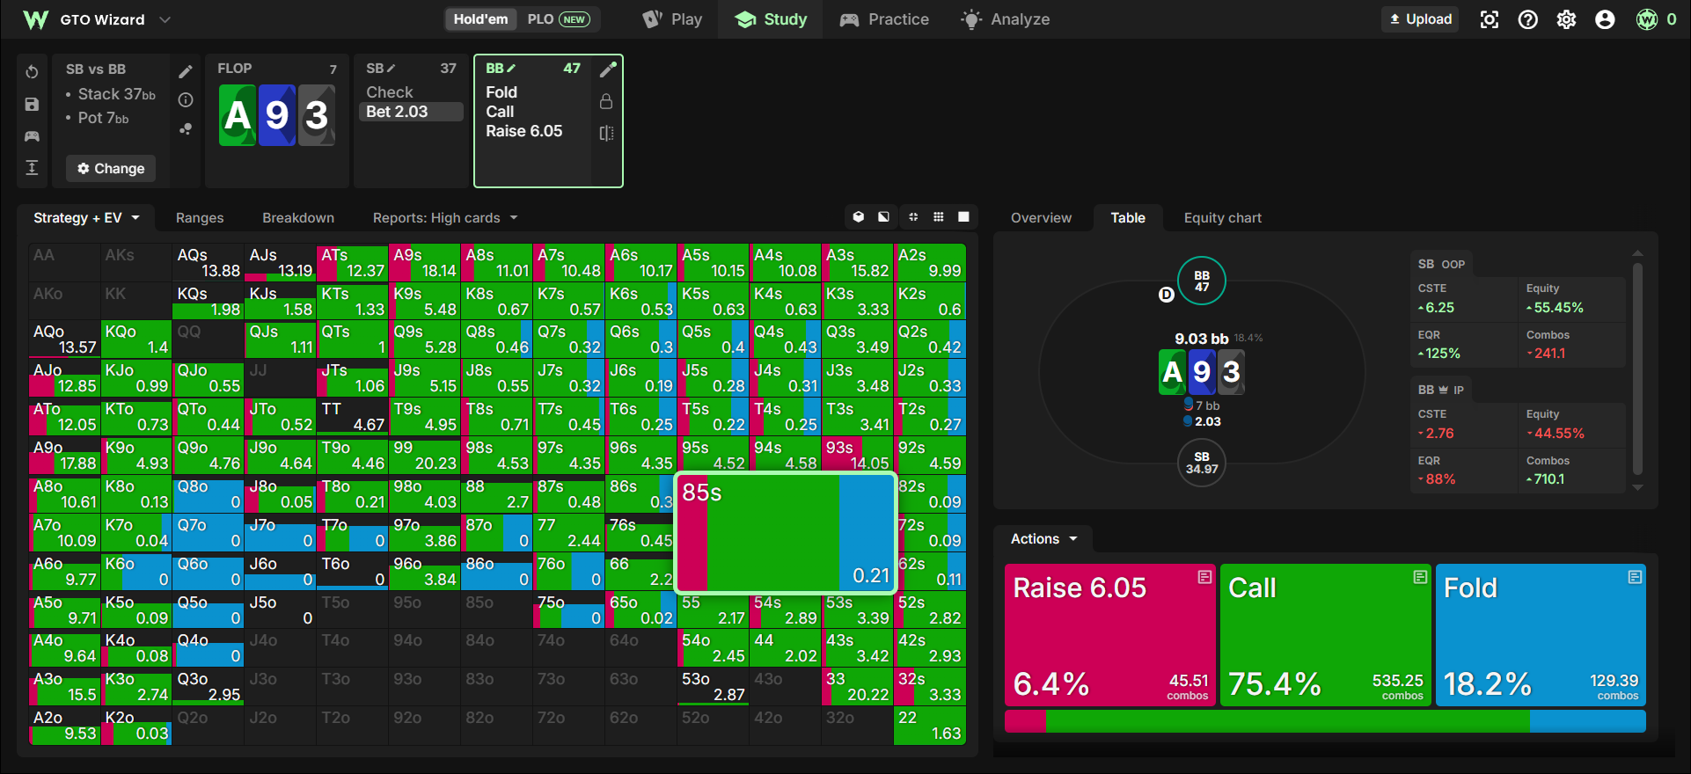Open the Breakdown tab
The width and height of the screenshot is (1691, 774).
click(298, 218)
